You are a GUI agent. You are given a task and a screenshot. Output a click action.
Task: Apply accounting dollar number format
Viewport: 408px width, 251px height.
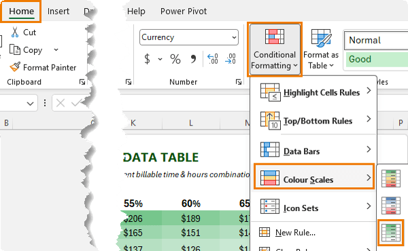[147, 59]
